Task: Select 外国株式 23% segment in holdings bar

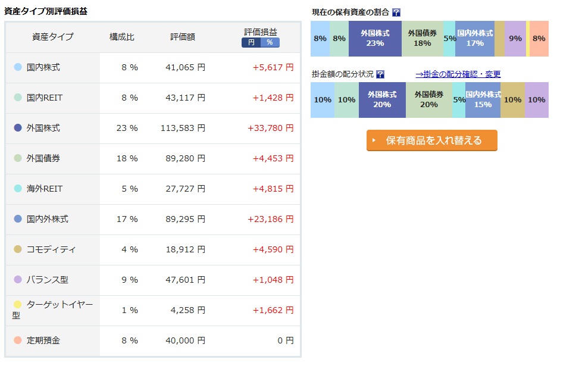Action: pos(375,39)
